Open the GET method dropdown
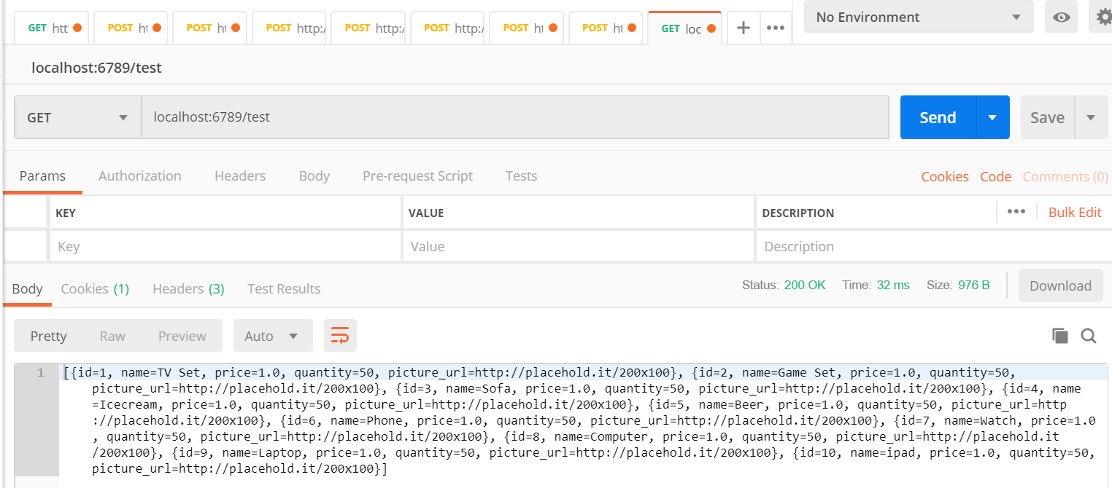This screenshot has height=488, width=1112. tap(77, 117)
